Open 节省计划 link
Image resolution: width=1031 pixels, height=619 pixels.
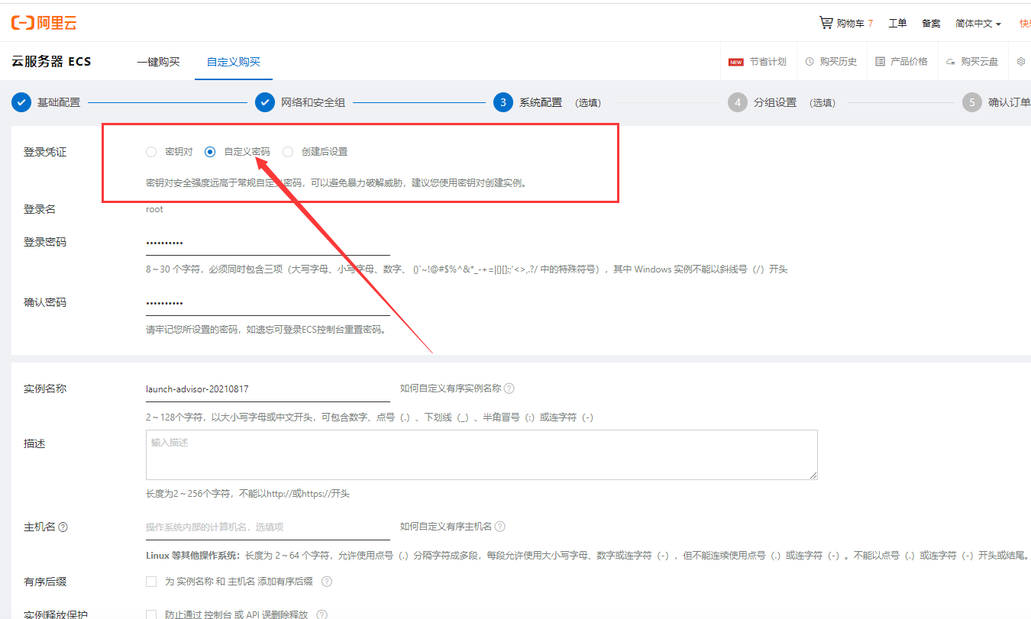point(768,62)
